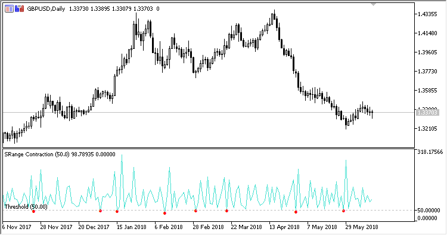The width and height of the screenshot is (447, 235).
Task: Click the 1.43355 price scale label
Action: pyautogui.click(x=427, y=14)
